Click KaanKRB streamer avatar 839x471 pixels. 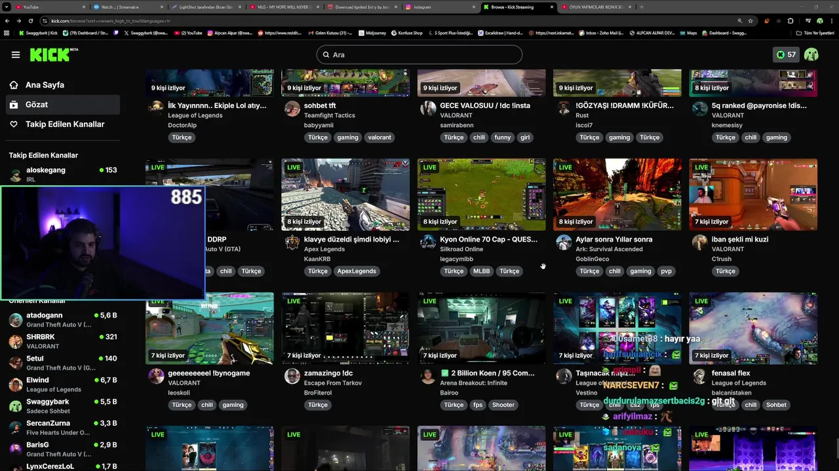(x=292, y=242)
